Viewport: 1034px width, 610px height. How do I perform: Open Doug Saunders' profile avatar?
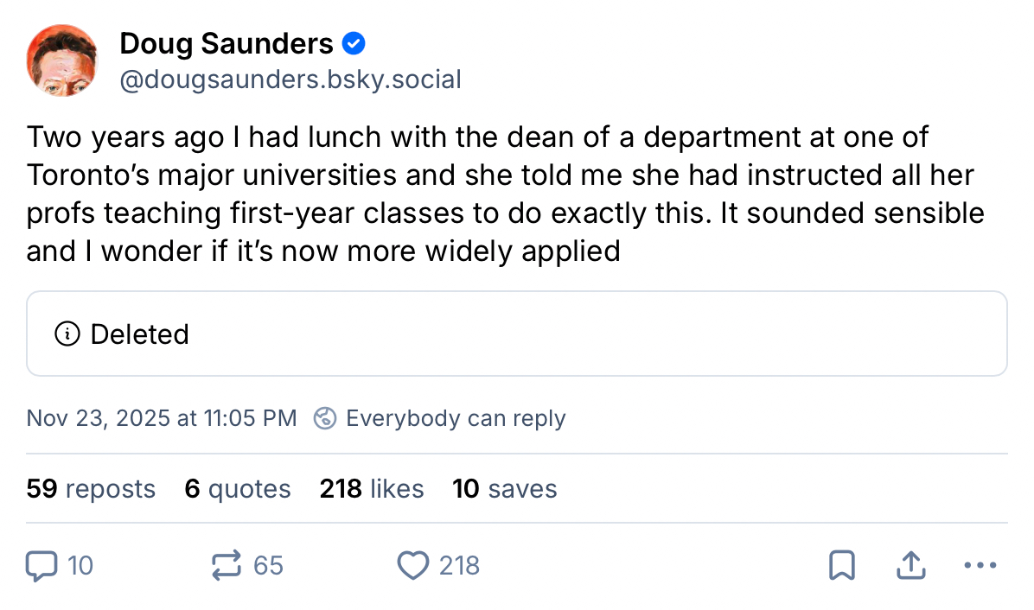pos(62,60)
